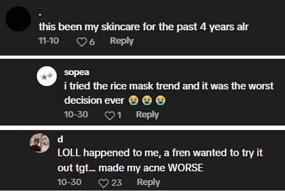Select the "this been my skincare" comment text

(143, 27)
